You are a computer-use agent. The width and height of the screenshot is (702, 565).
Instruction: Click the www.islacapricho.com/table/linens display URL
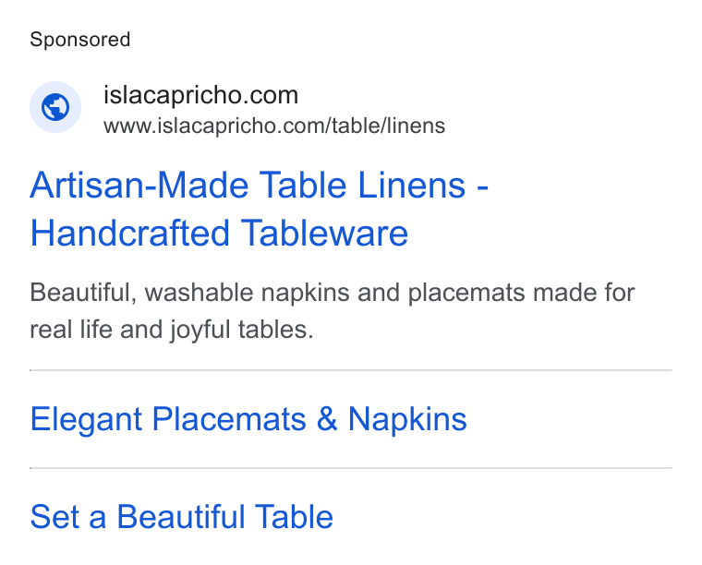(x=274, y=126)
